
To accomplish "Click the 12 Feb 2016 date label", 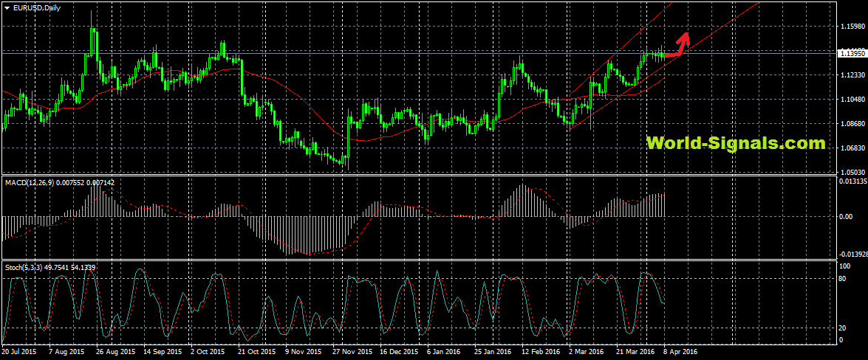I will 542,353.
